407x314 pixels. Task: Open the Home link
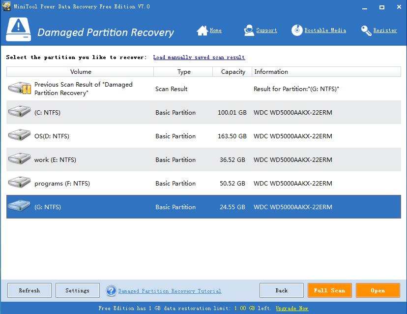(x=215, y=30)
